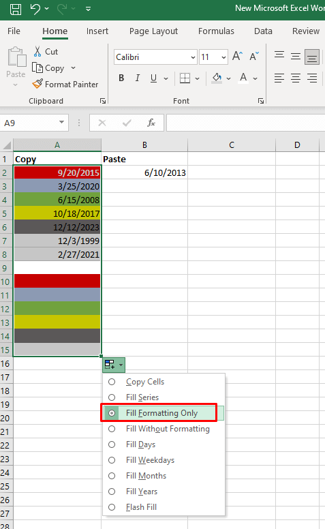Select the Fill Days radio option

tap(164, 444)
